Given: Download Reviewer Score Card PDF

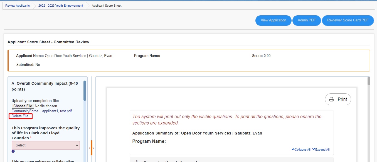Looking at the screenshot, I should 348,20.
